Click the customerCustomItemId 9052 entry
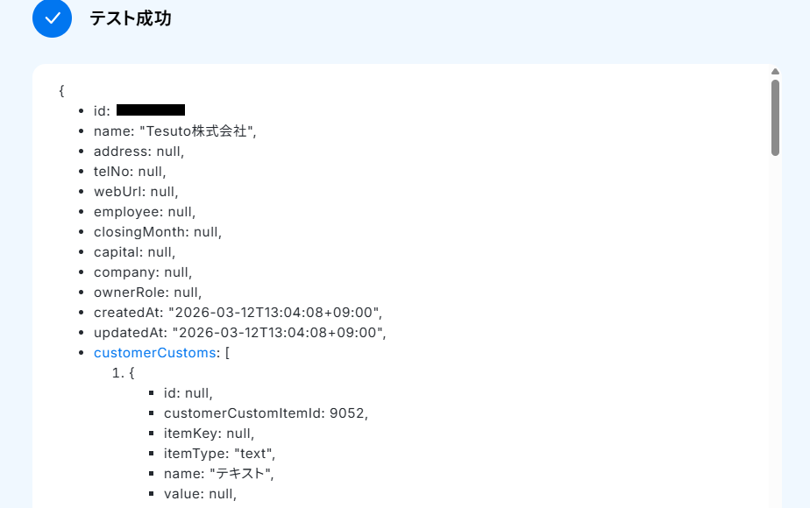This screenshot has height=508, width=810. (x=266, y=413)
